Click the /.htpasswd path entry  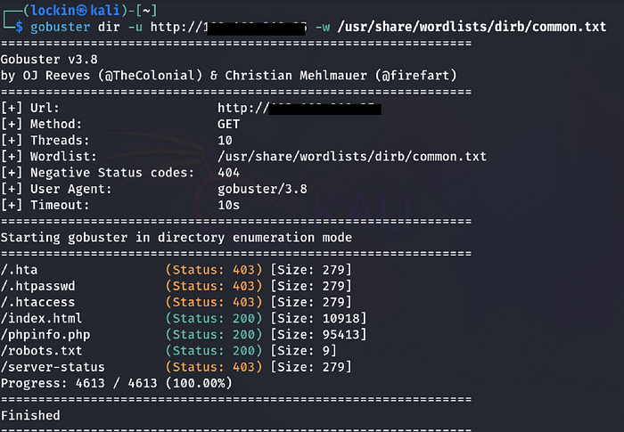37,286
